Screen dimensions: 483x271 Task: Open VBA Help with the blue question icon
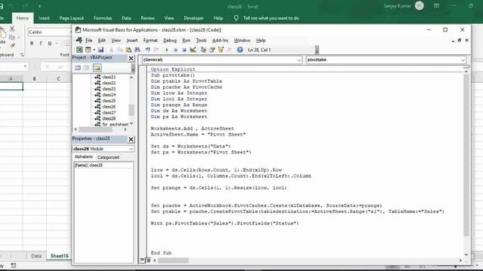[240, 50]
